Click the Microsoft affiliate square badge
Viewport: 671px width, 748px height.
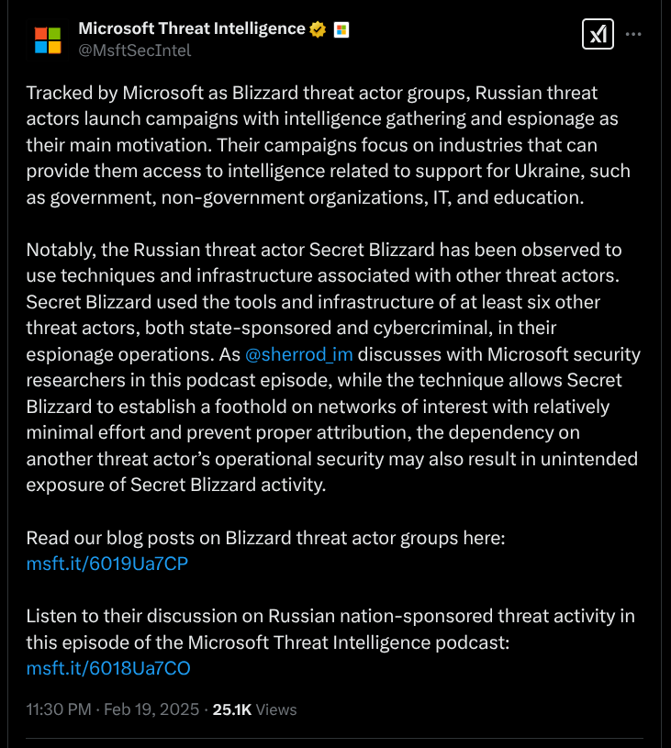click(x=341, y=28)
